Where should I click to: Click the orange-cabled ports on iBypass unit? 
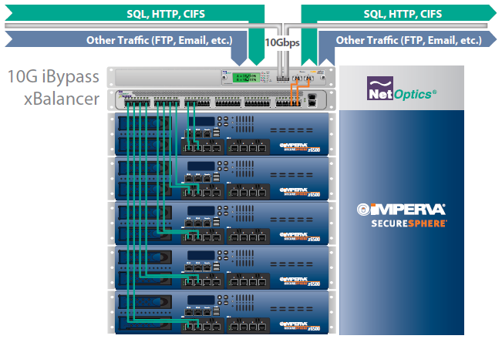point(303,78)
